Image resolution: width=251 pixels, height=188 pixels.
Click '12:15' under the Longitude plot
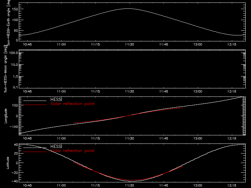232,138
